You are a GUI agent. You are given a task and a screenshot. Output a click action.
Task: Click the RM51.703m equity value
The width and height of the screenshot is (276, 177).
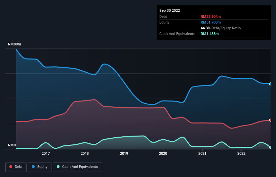pyautogui.click(x=210, y=22)
